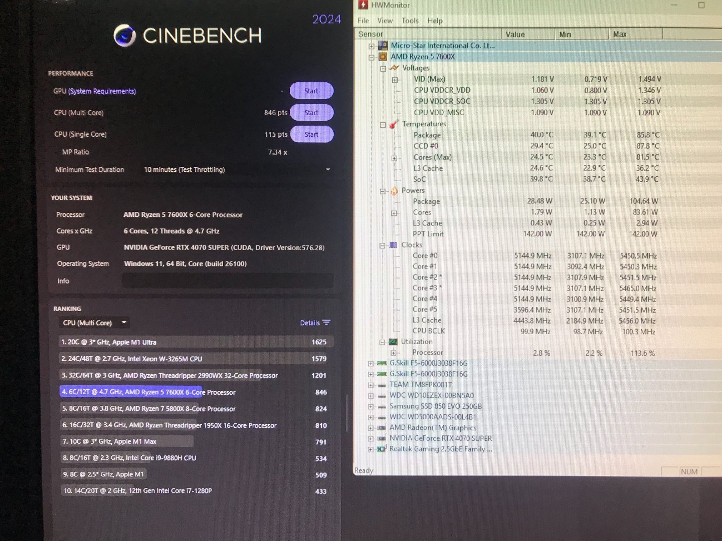Select the Apple M1 Ultra ranking row
Viewport: 722px width, 541px height.
pos(196,342)
